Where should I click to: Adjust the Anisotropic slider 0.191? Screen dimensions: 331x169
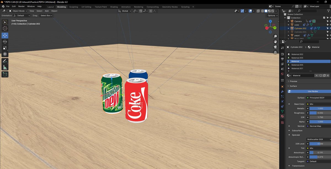click(x=320, y=153)
